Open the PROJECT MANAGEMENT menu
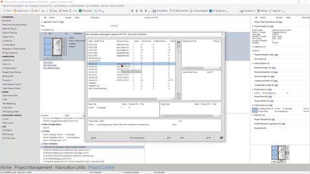The height and width of the screenshot is (174, 310). pyautogui.click(x=13, y=6)
